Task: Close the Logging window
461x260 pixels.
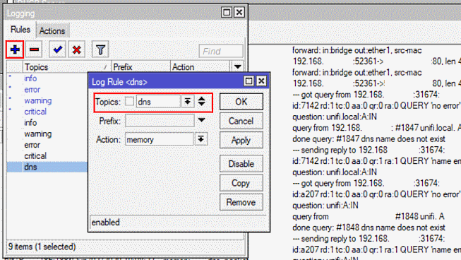Action: (239, 12)
